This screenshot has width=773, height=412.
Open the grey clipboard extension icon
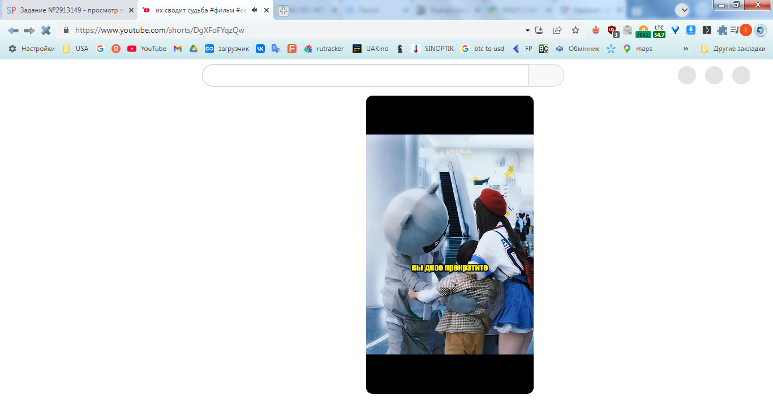628,30
